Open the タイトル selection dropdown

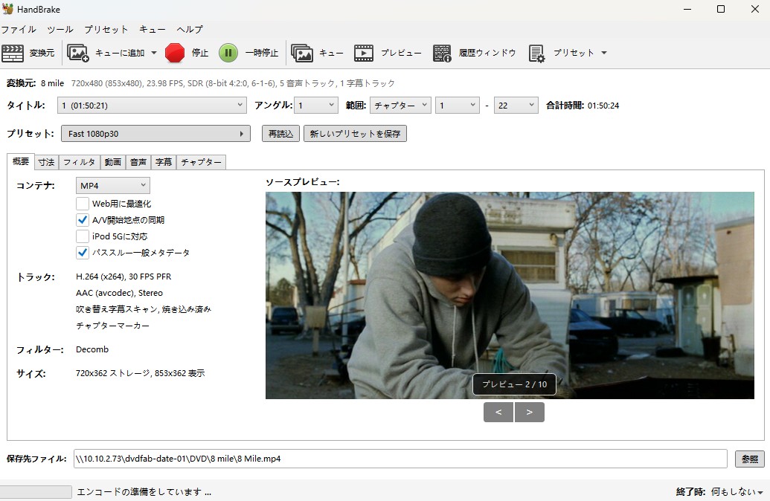coord(152,106)
